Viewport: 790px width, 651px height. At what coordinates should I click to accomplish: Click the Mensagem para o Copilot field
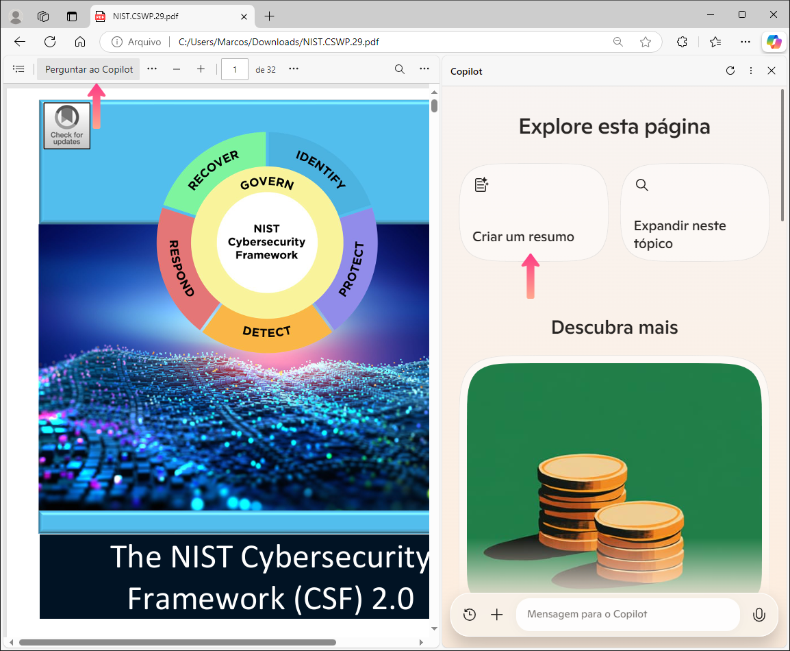tap(628, 614)
